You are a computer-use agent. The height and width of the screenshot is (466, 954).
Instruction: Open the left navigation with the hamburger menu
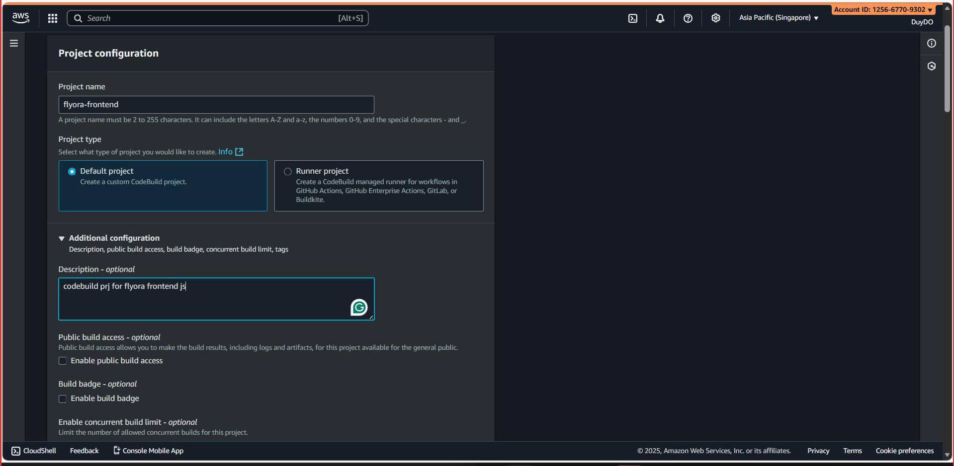(13, 43)
